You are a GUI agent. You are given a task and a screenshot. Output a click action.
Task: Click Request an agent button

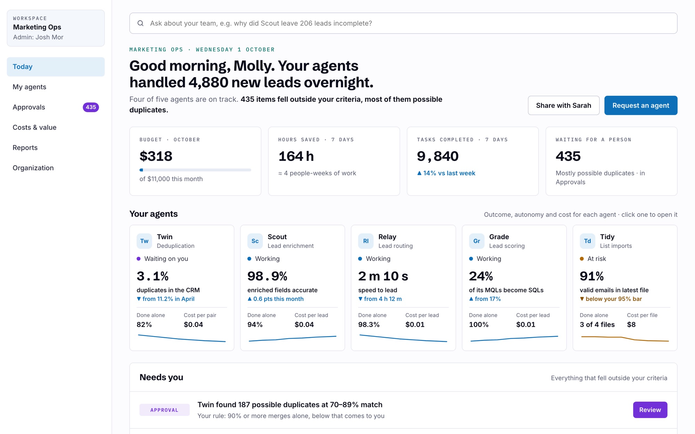click(641, 106)
